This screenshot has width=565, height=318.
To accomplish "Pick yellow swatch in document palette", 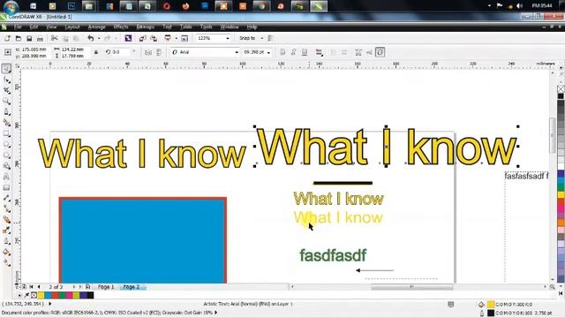I will [x=41, y=295].
